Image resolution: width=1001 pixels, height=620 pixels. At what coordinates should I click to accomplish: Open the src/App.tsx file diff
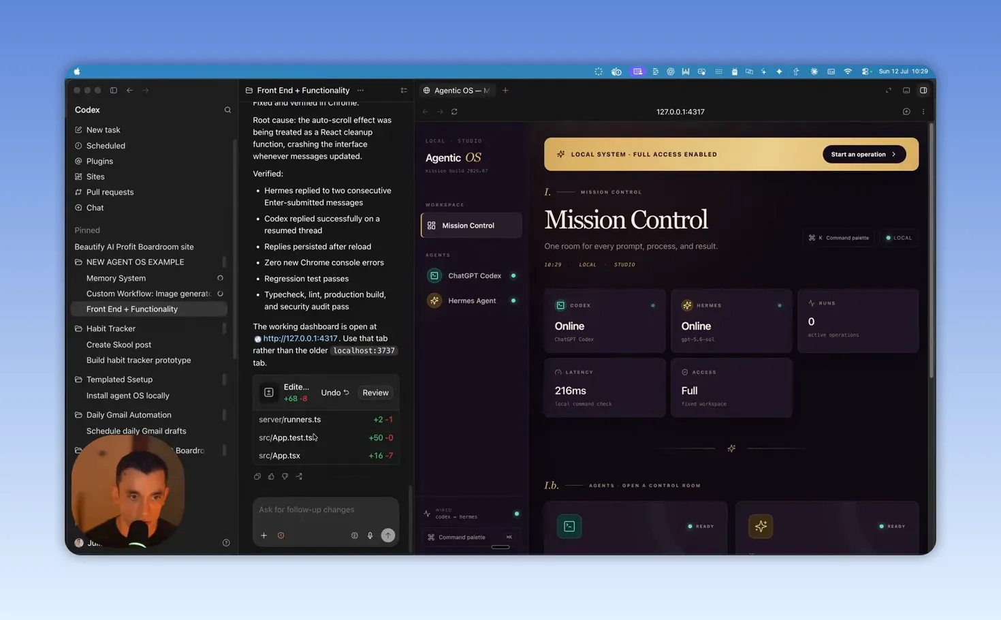pos(325,456)
